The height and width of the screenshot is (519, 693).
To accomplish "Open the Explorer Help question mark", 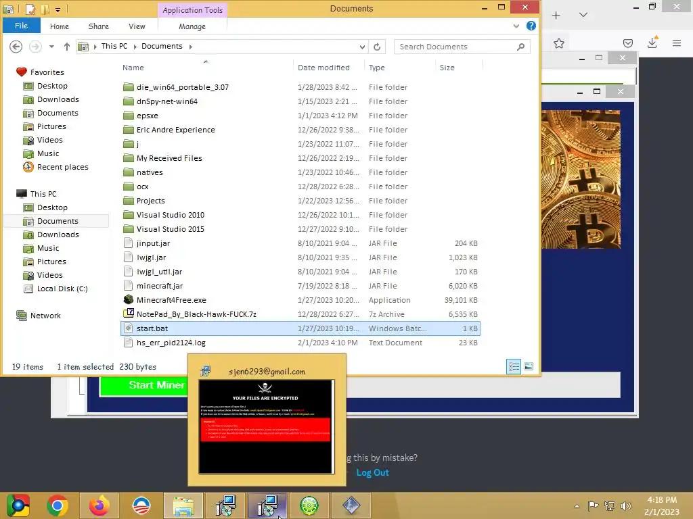I will [531, 26].
